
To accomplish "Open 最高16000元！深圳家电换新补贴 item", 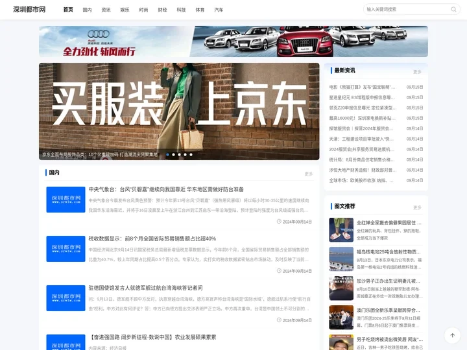I will pyautogui.click(x=362, y=118).
